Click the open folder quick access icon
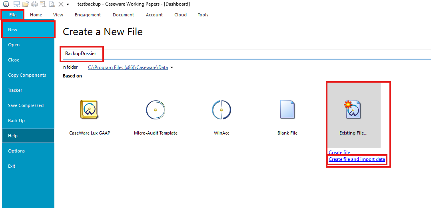 click(x=26, y=4)
